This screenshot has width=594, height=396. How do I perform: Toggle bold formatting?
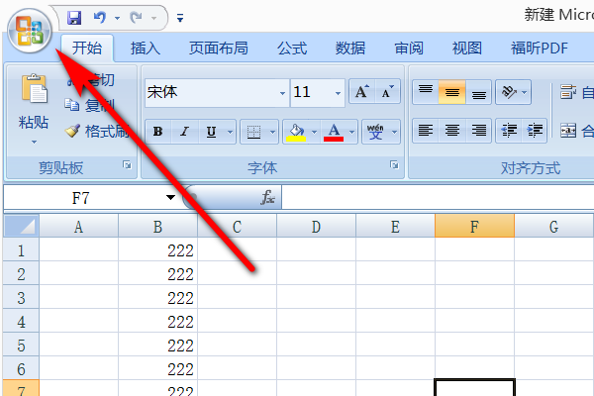[x=158, y=132]
